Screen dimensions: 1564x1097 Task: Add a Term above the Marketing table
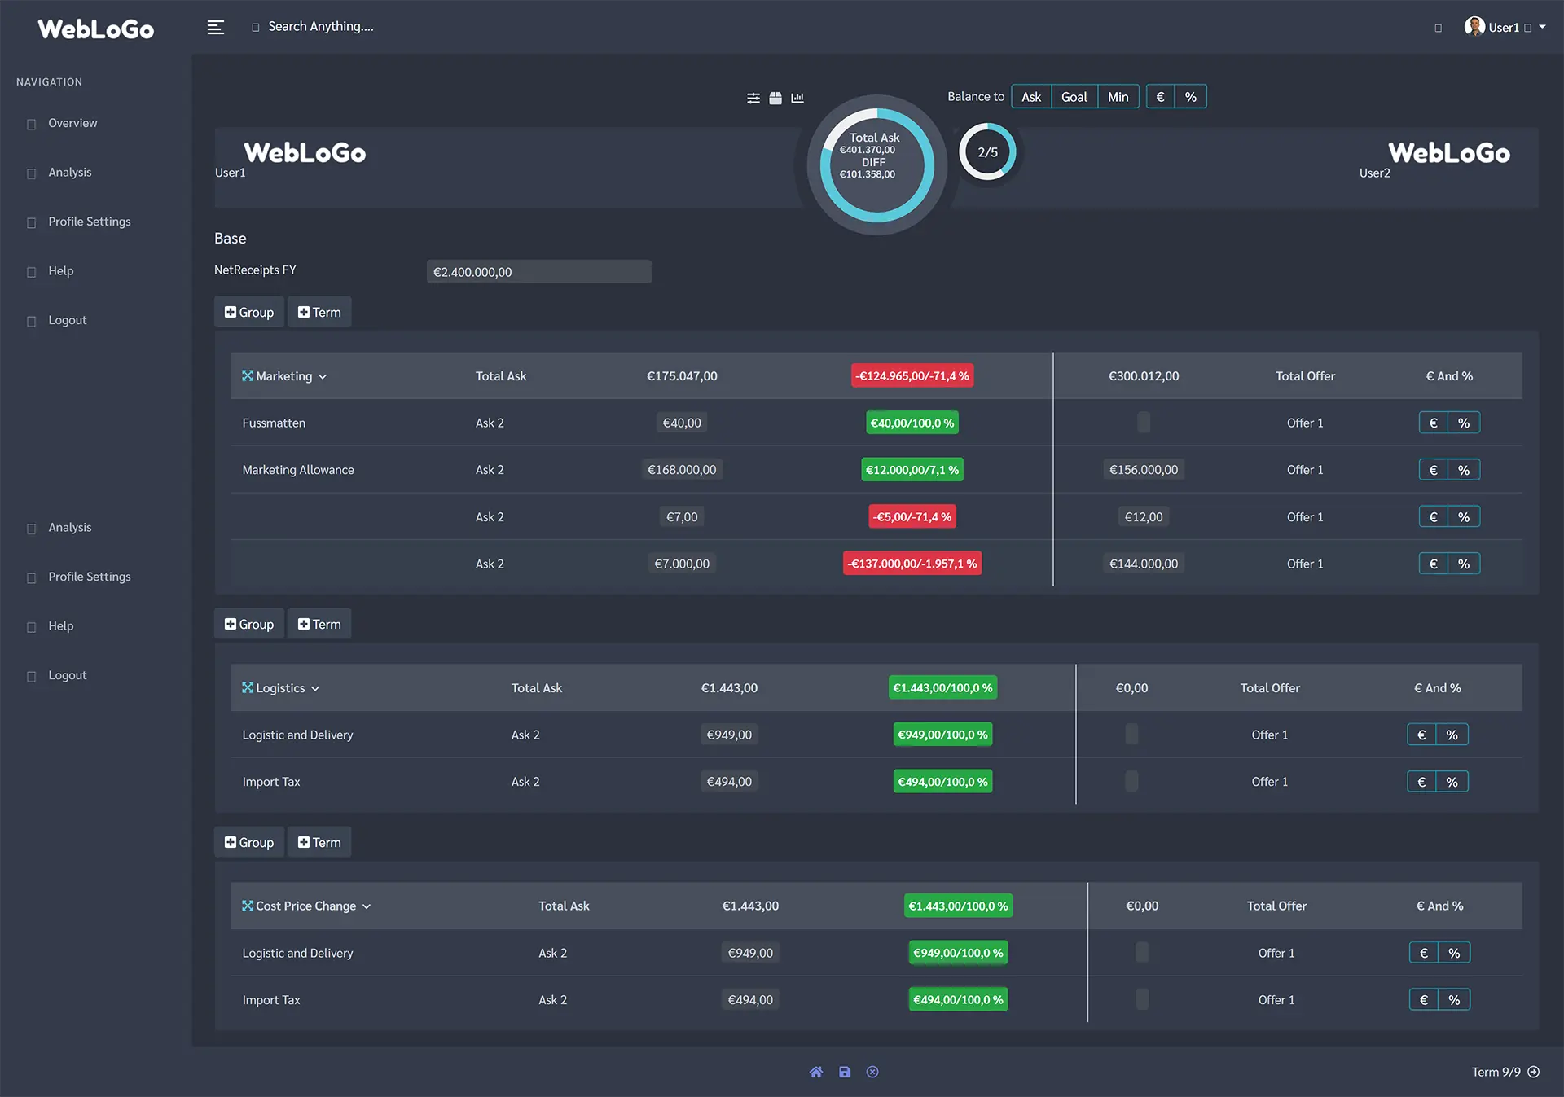click(x=319, y=312)
